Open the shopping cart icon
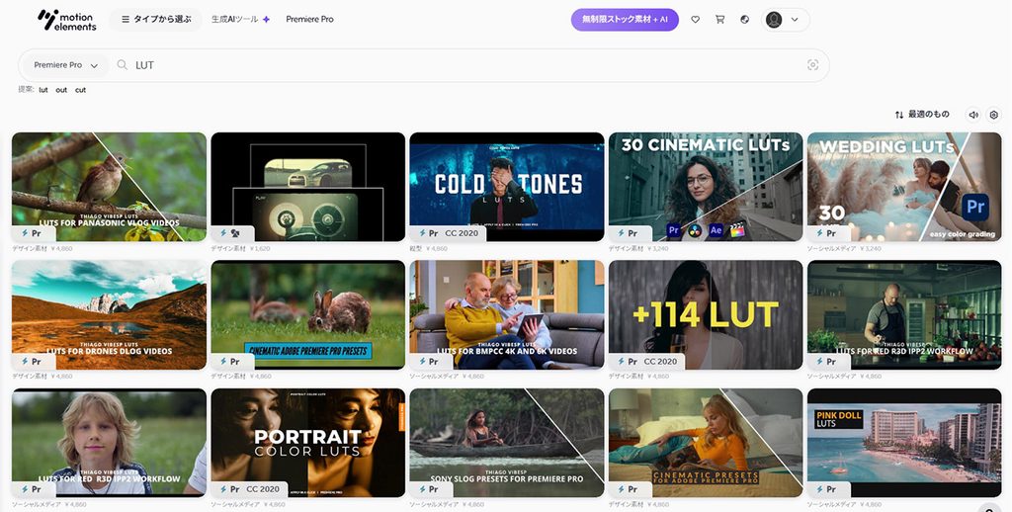The image size is (1012, 512). coord(719,20)
